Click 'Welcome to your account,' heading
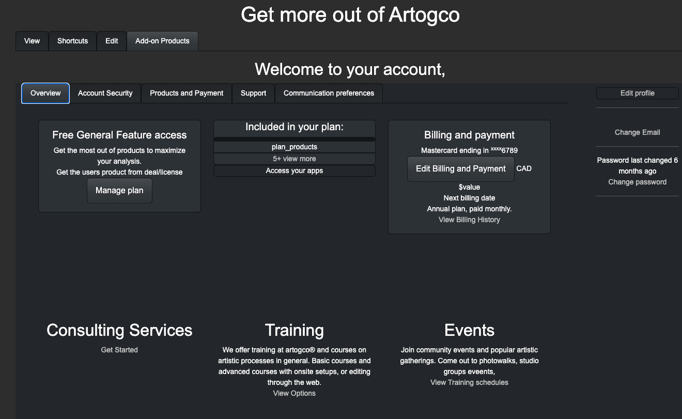The image size is (682, 419). 350,69
